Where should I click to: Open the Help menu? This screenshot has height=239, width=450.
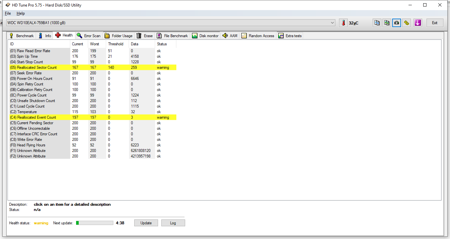(21, 13)
